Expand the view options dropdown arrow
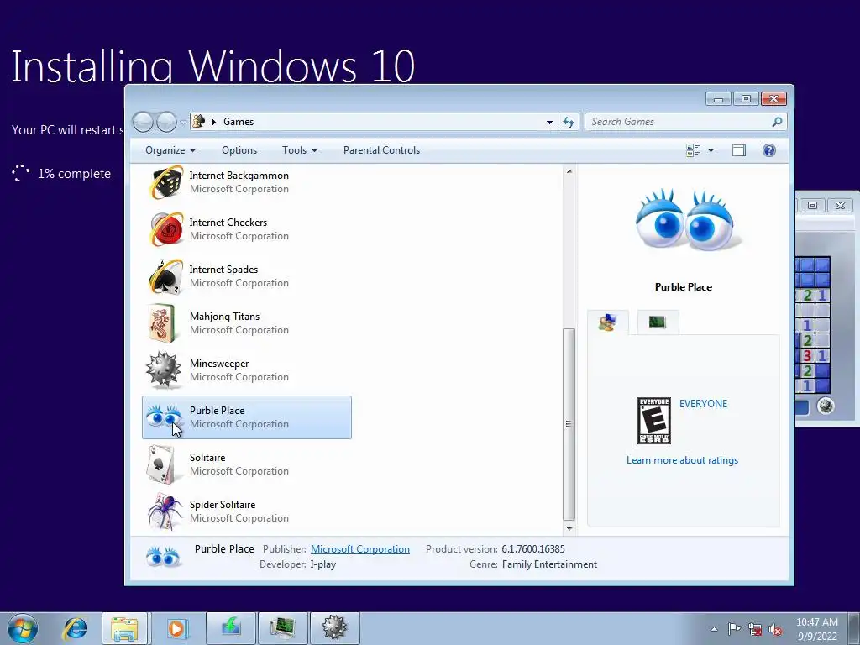This screenshot has height=645, width=860. [711, 150]
